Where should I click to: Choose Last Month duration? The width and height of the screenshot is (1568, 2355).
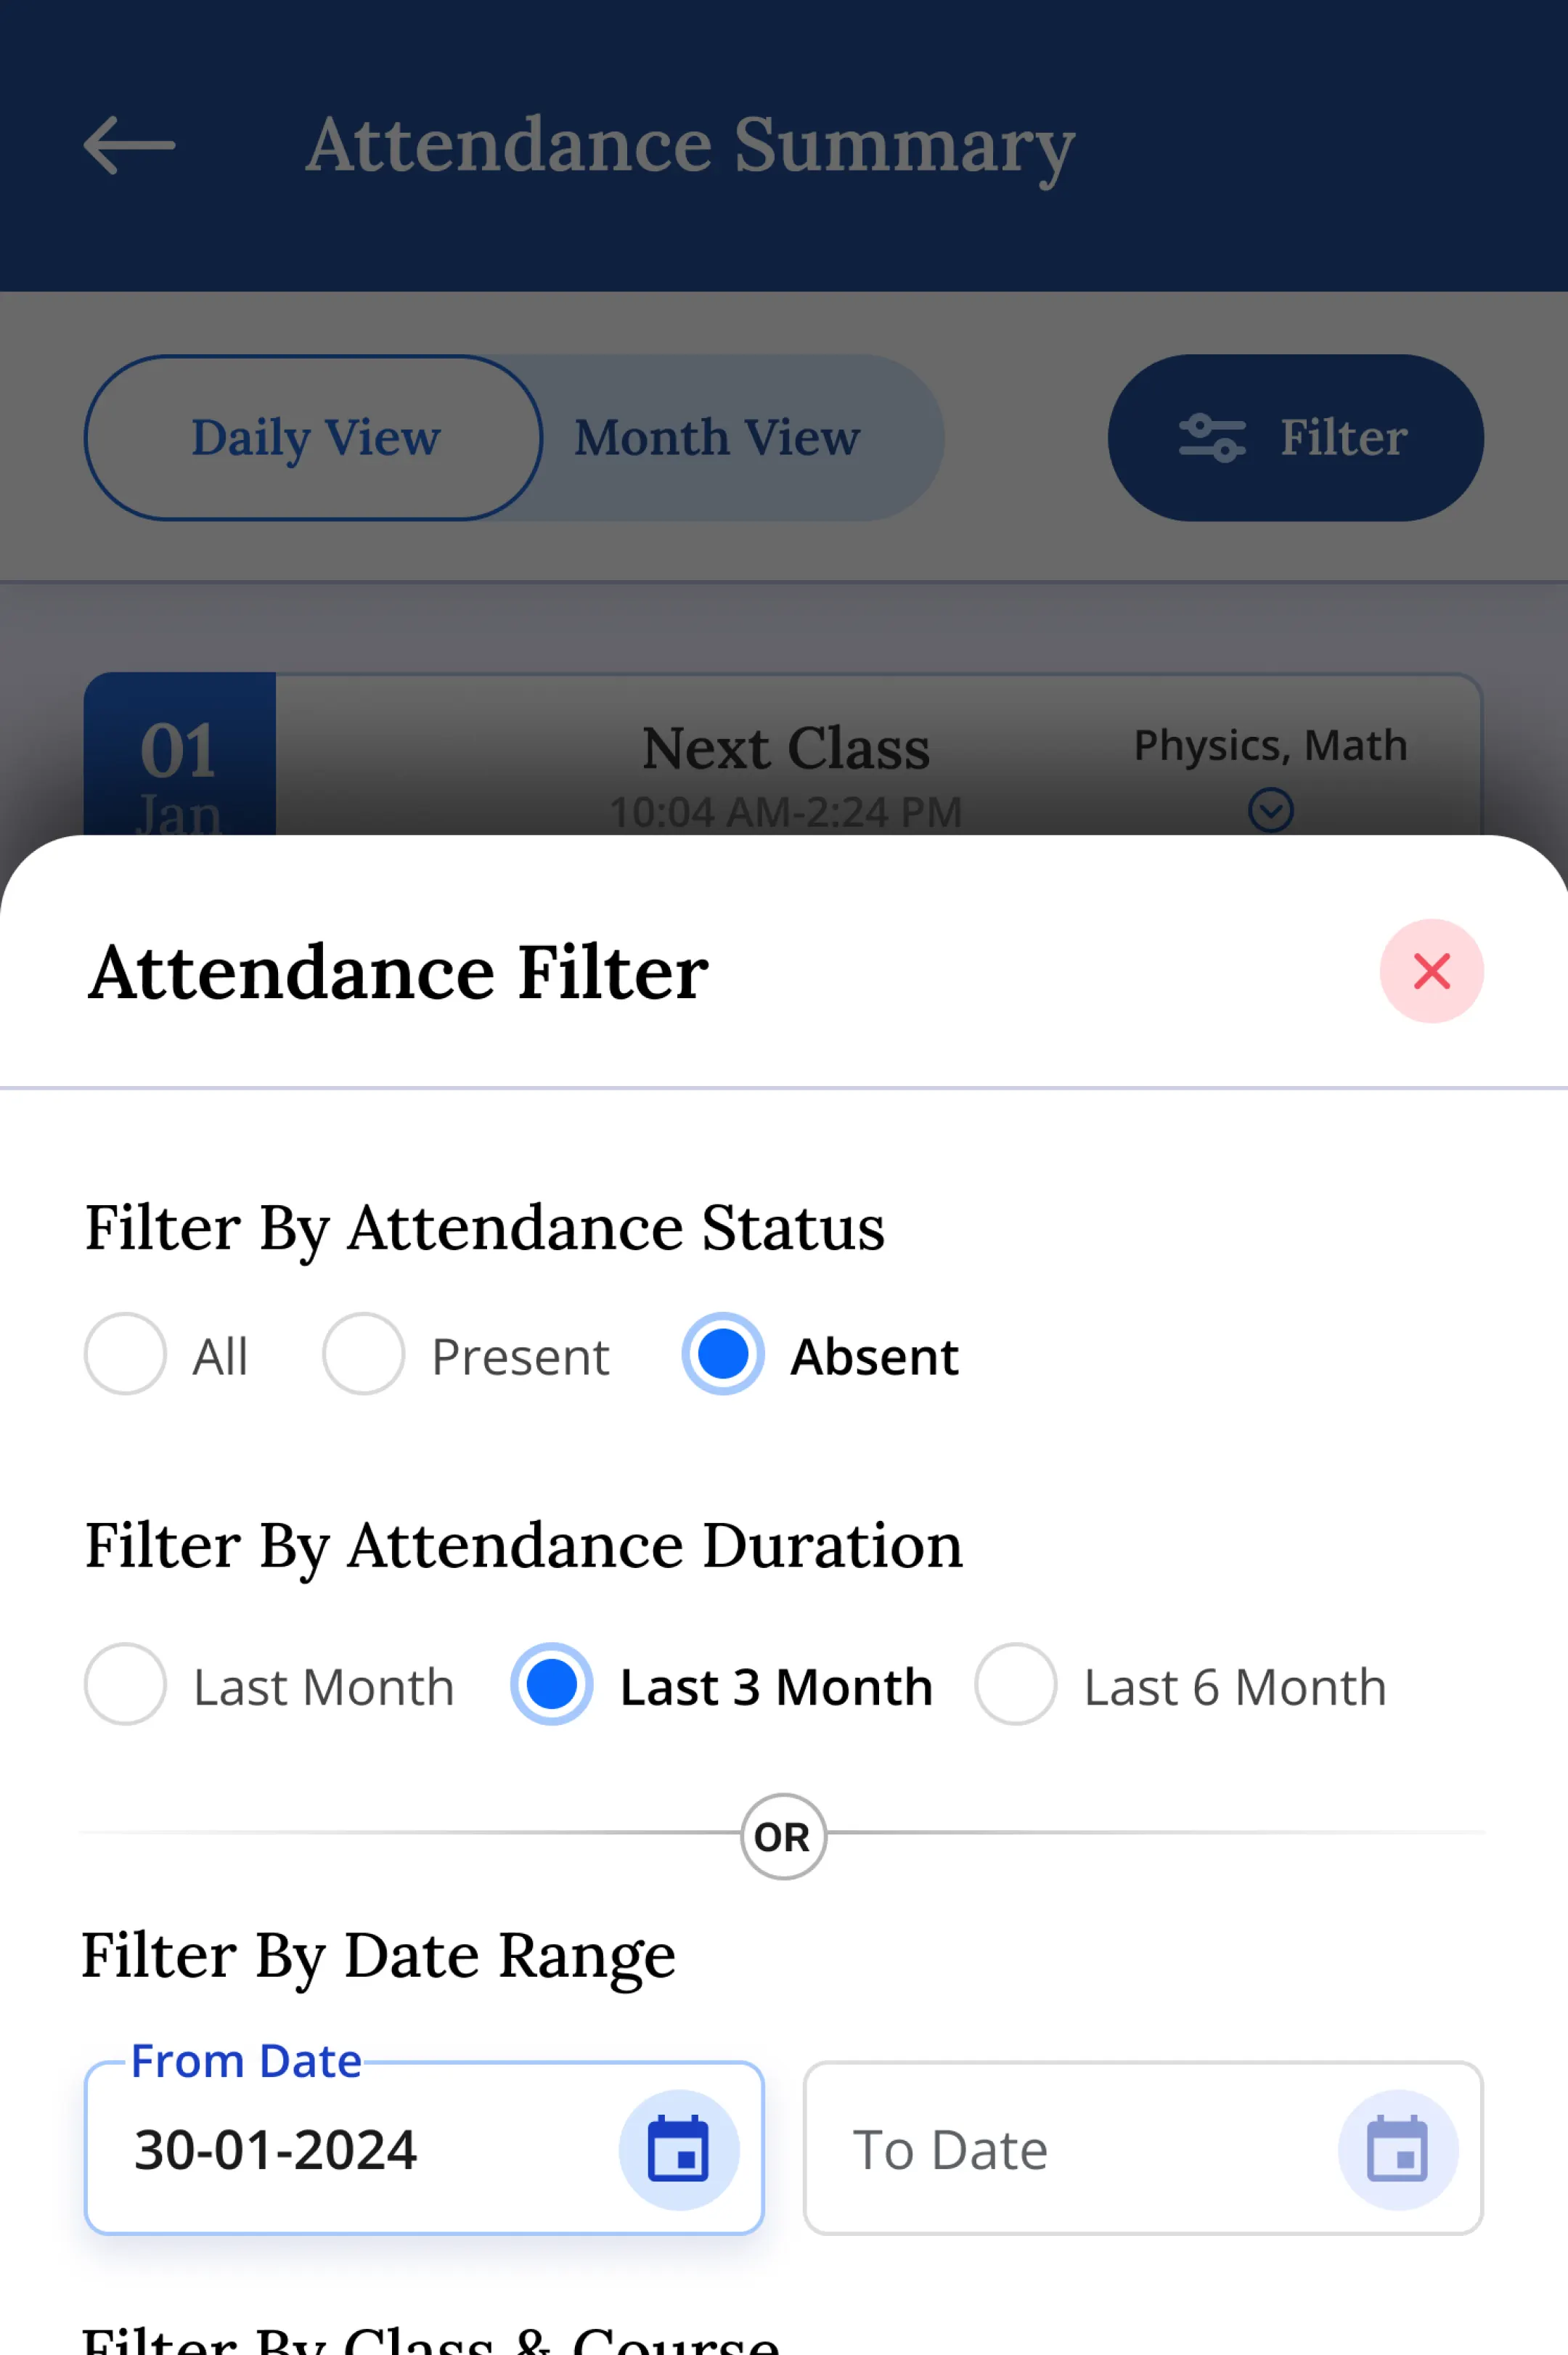point(125,1684)
